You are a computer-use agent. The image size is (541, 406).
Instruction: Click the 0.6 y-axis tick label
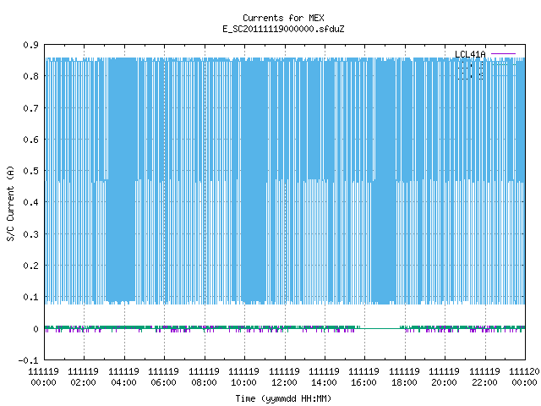(x=30, y=140)
